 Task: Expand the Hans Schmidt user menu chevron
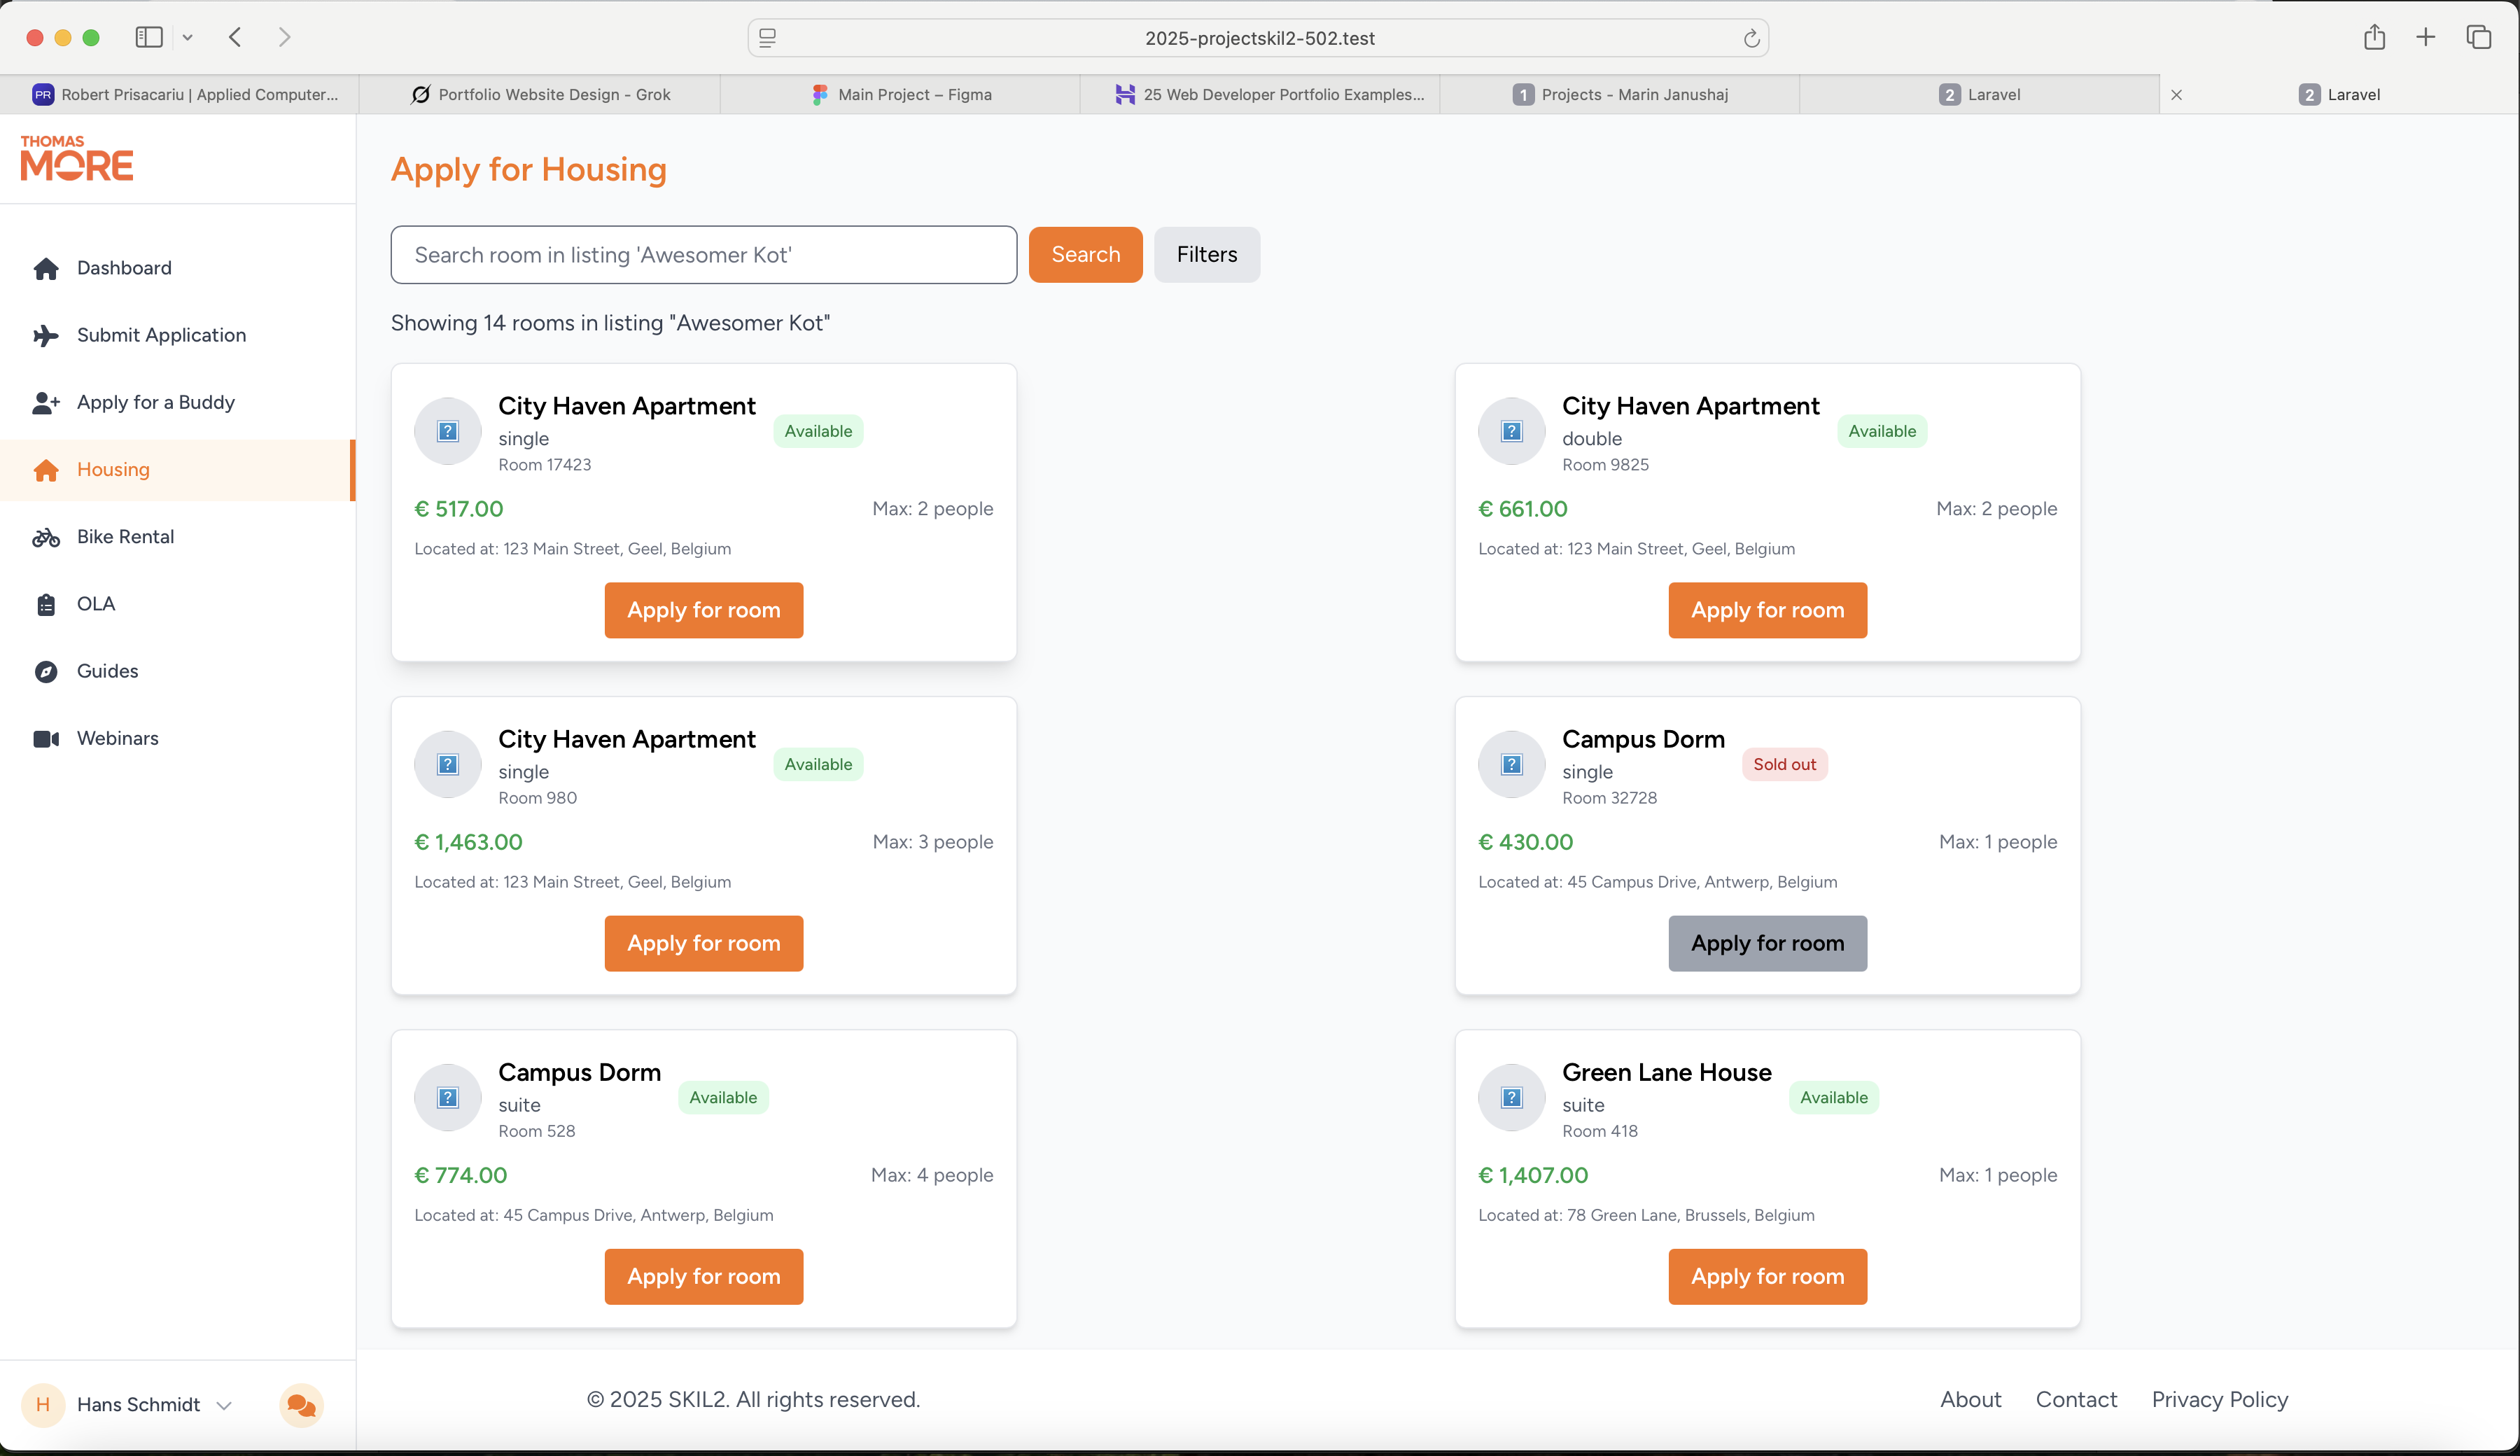(224, 1406)
